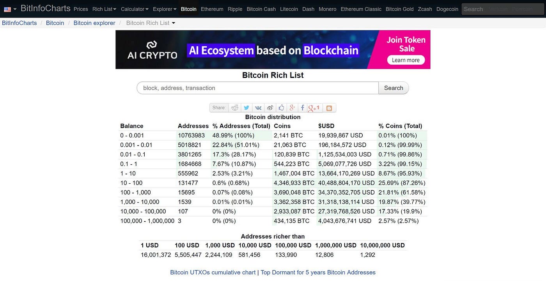Viewport: 546px width, 281px height.
Task: Post to Weibo using its share icon
Action: click(x=270, y=108)
